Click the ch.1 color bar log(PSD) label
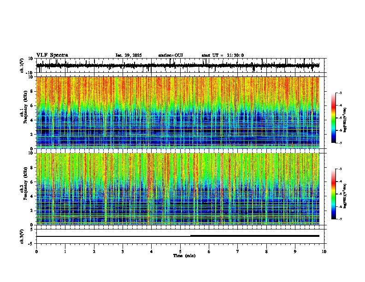This screenshot has height=282, width=365. [345, 120]
